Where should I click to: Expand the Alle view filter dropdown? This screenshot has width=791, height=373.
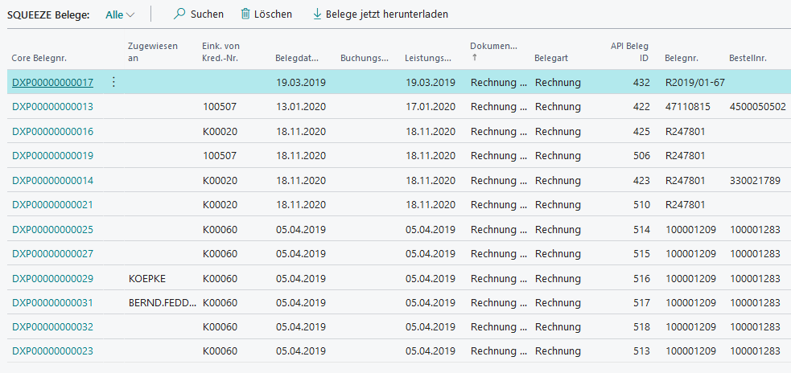(x=120, y=14)
